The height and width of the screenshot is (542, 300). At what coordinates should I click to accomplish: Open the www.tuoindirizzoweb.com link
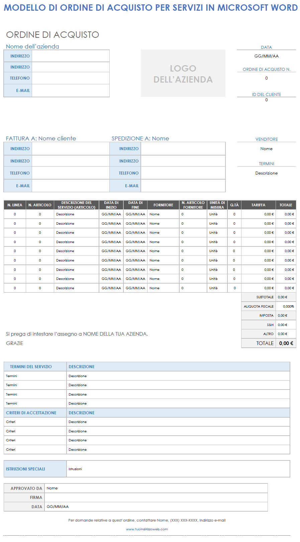click(x=147, y=529)
